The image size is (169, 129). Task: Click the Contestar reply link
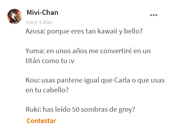pos(41,121)
